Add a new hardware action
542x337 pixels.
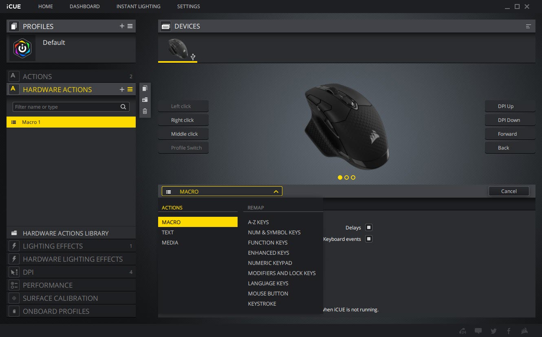(x=122, y=89)
